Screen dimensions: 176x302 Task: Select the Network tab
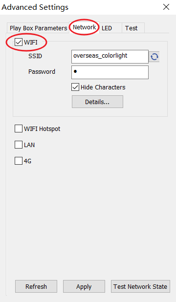85,27
